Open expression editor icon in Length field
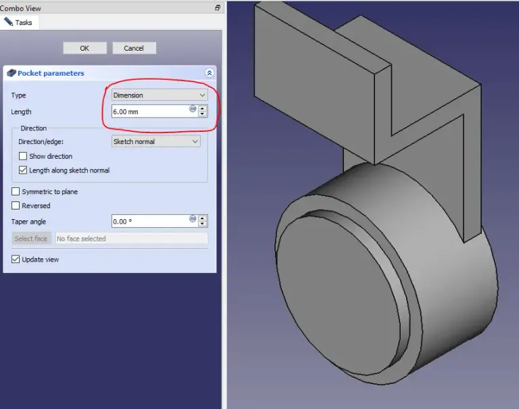Image resolution: width=519 pixels, height=409 pixels. click(x=193, y=109)
